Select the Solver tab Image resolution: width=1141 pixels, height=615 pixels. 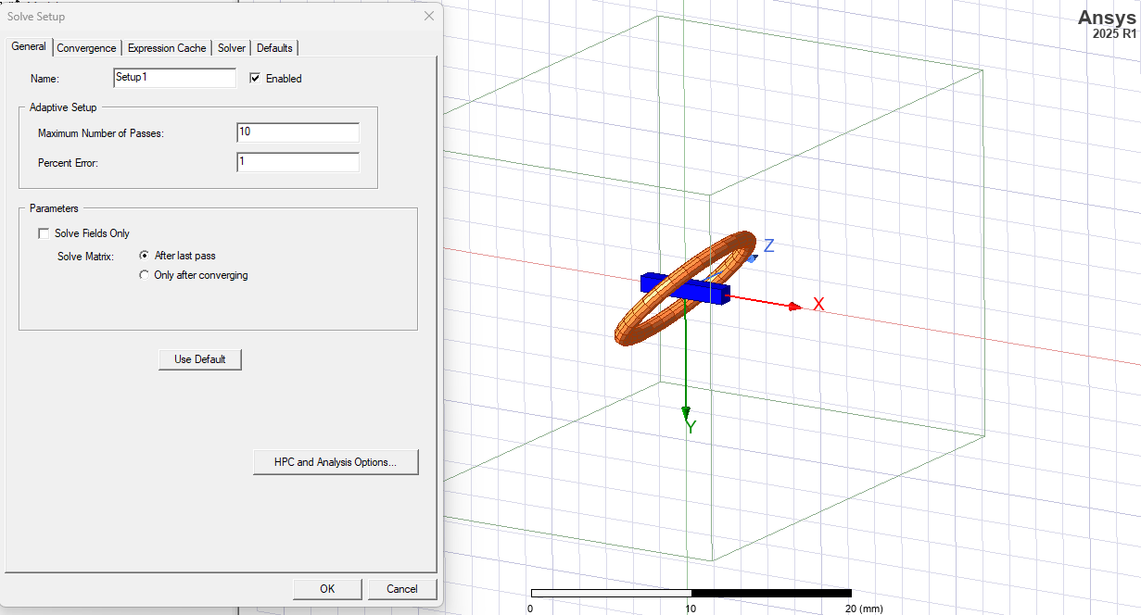coord(231,47)
